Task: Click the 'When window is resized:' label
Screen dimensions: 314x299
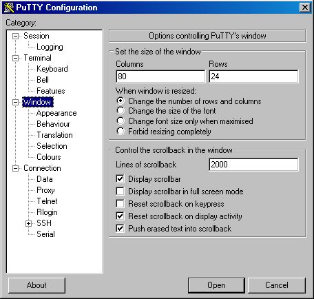Action: click(156, 91)
